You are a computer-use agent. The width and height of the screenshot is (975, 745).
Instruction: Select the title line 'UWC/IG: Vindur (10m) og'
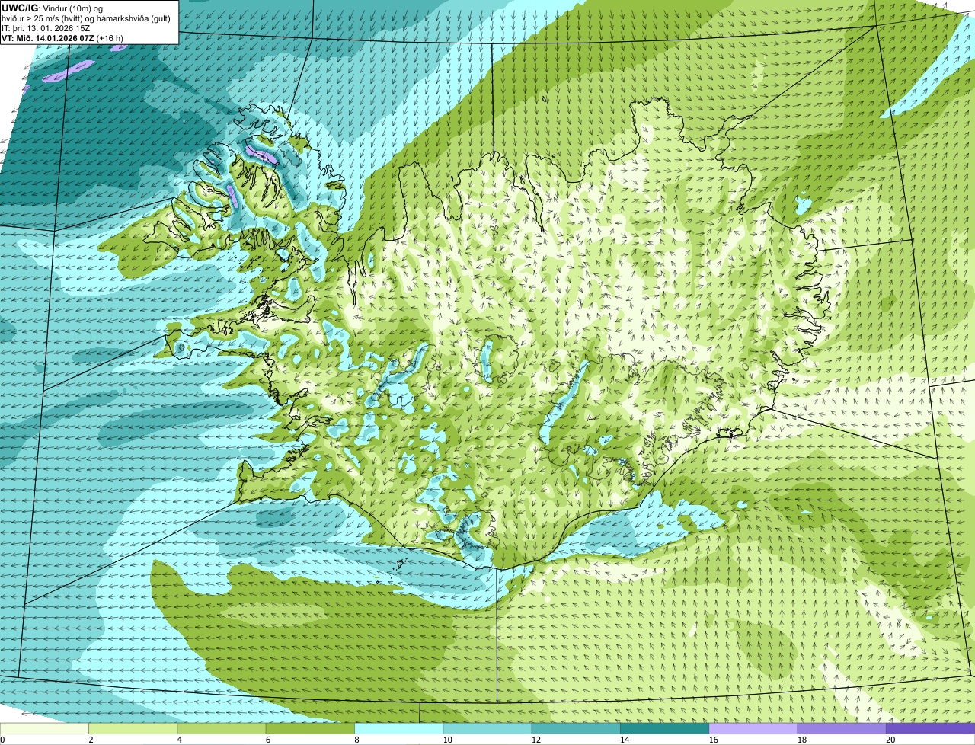click(x=53, y=8)
